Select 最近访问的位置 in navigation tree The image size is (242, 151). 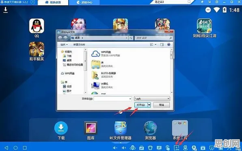point(73,65)
